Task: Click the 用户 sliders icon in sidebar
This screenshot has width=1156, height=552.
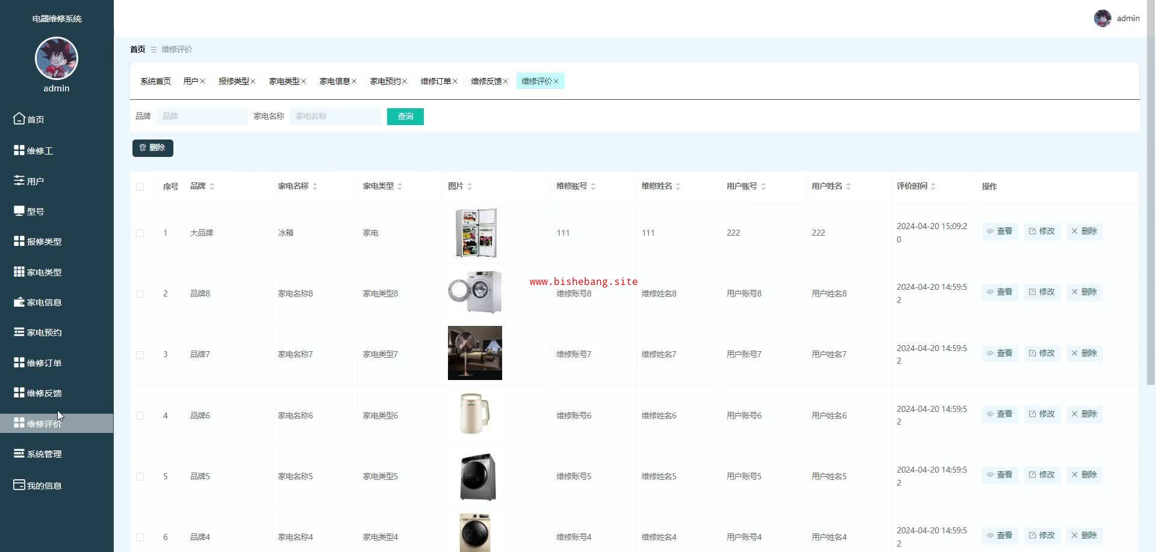Action: click(19, 180)
